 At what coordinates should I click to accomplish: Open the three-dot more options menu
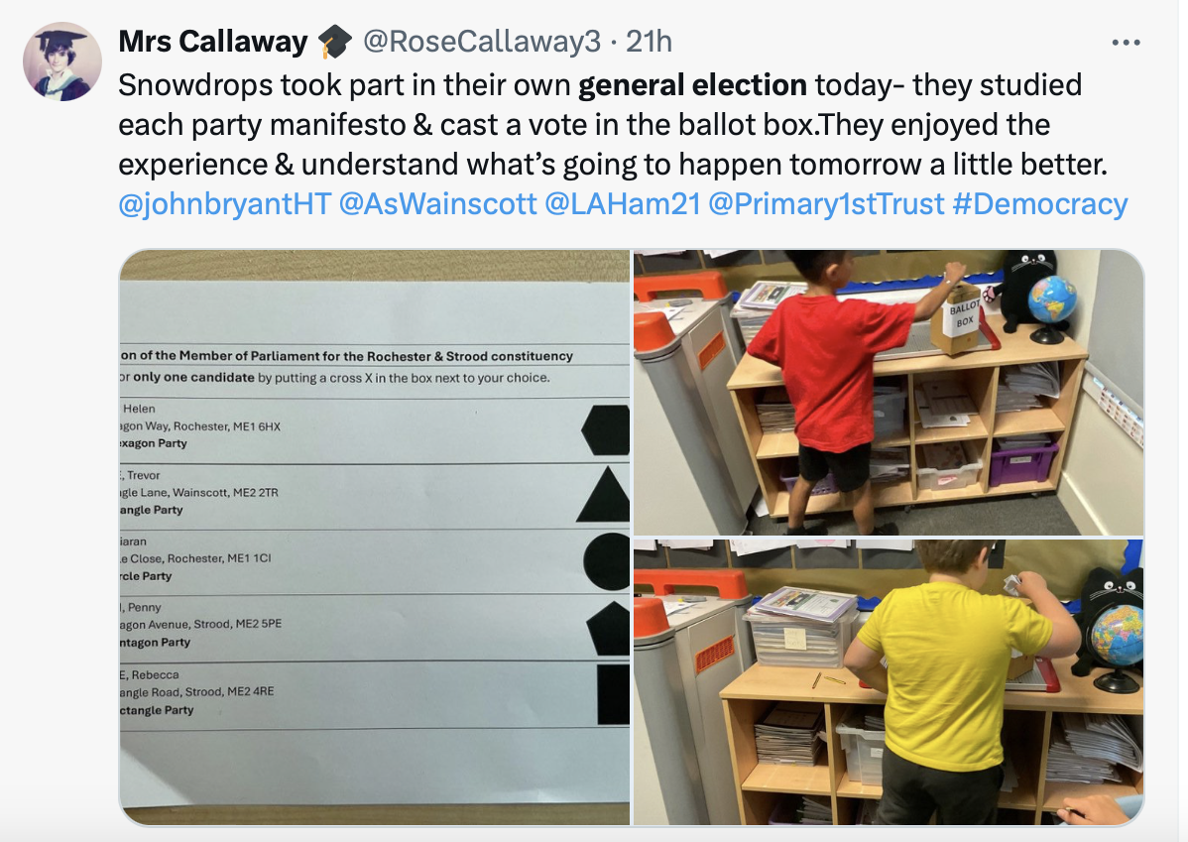1126,43
